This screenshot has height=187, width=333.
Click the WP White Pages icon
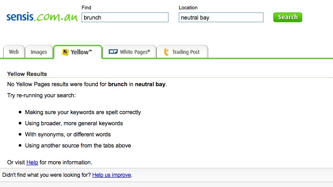coord(113,52)
